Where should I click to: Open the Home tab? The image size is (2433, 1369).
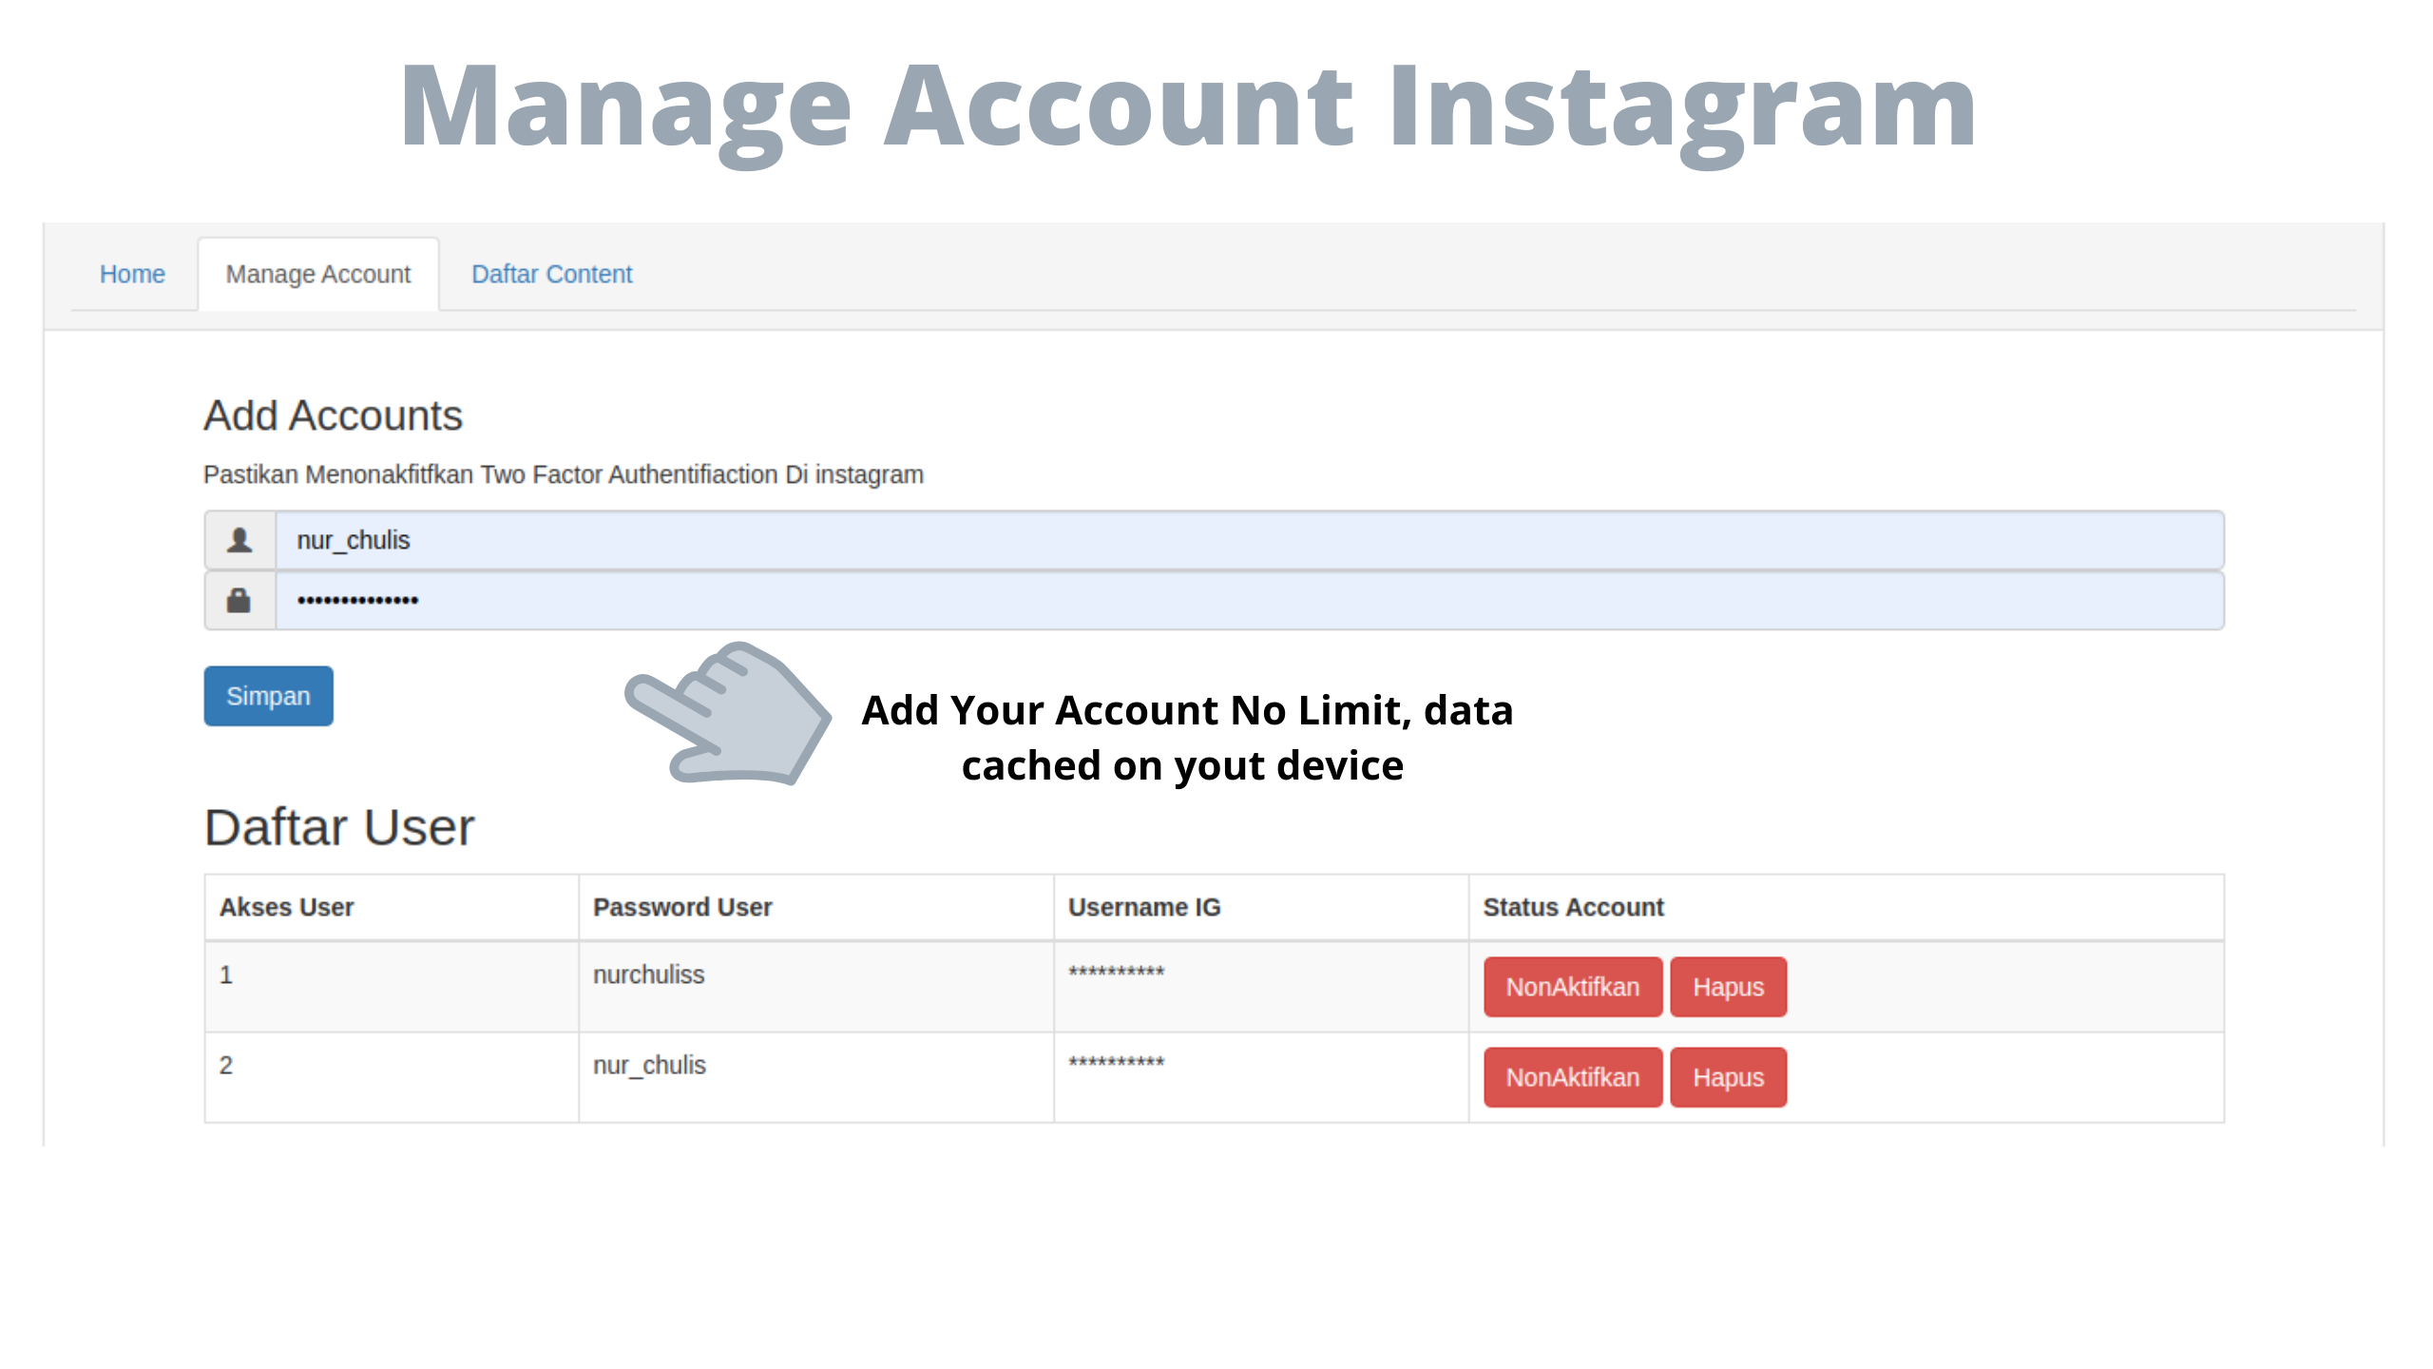(132, 274)
